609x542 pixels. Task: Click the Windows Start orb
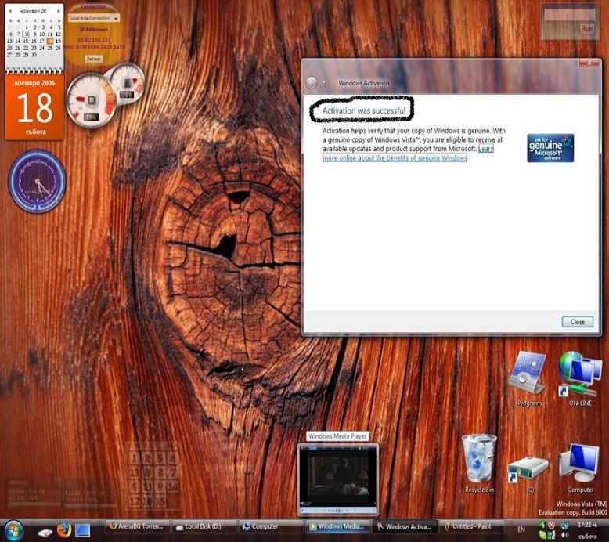[x=13, y=529]
